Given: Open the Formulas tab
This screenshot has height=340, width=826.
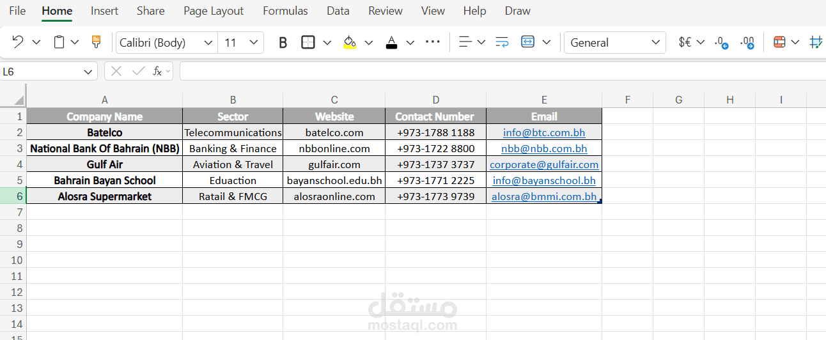Looking at the screenshot, I should pos(285,11).
